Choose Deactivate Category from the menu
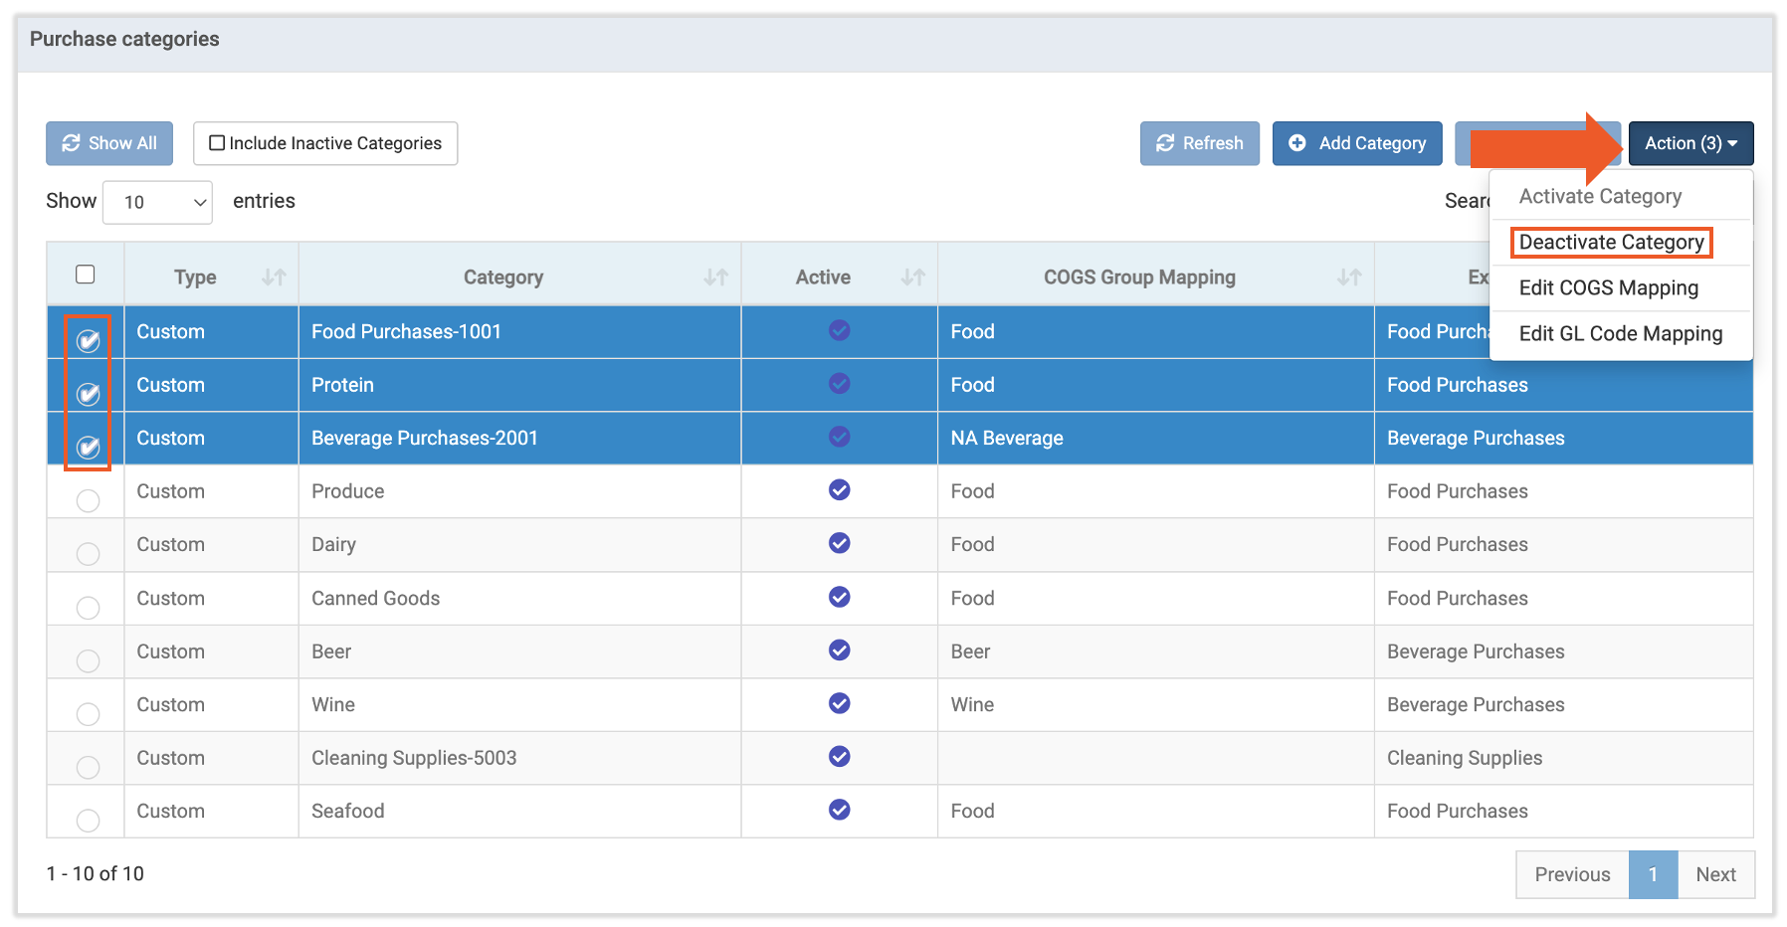The image size is (1787, 927). [x=1611, y=243]
